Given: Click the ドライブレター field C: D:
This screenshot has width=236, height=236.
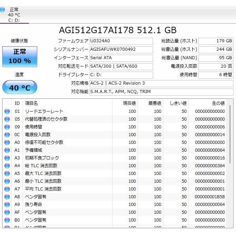Looking at the screenshot, I should pos(121,75).
